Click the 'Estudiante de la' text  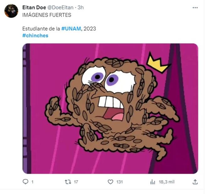(41, 28)
